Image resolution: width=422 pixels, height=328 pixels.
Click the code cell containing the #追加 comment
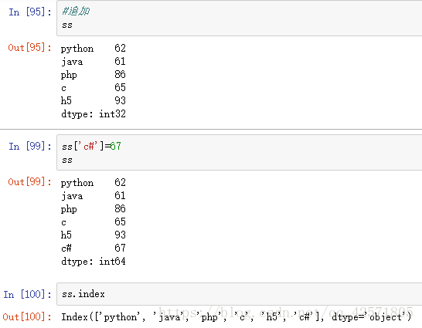point(240,18)
